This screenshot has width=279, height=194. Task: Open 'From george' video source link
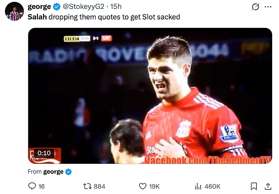[x=53, y=171]
